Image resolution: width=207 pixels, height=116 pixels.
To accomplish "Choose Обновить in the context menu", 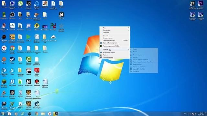I will pos(114,33).
